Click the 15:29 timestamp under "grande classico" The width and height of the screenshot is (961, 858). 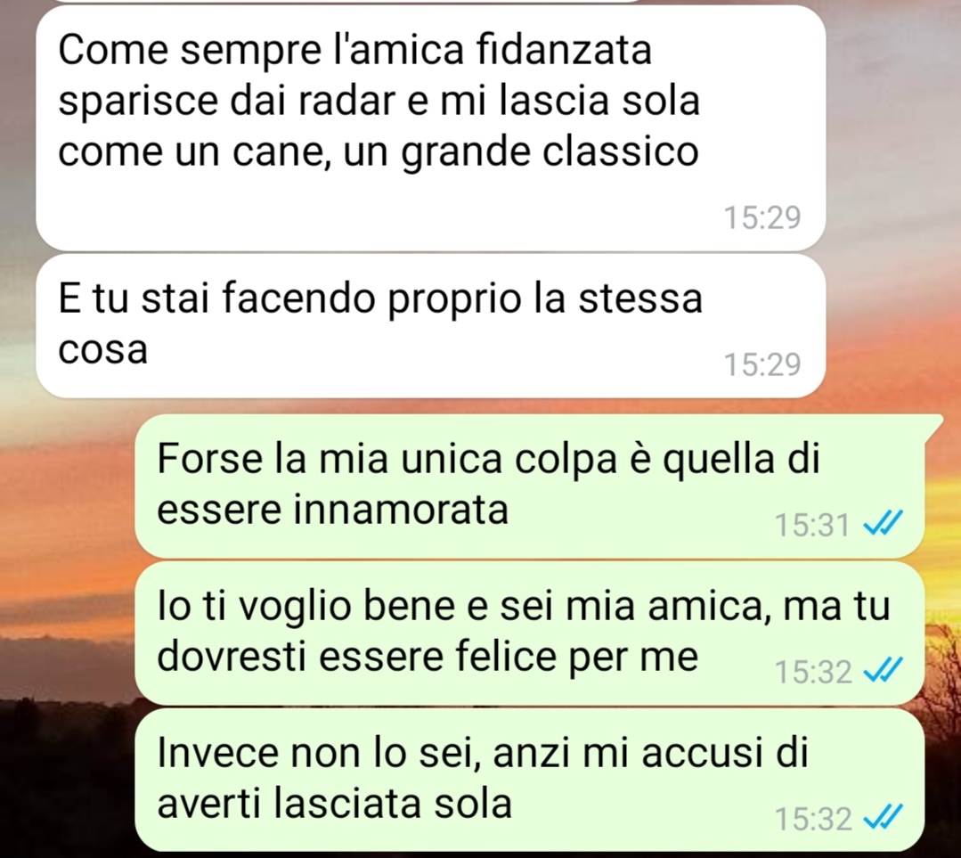[762, 217]
